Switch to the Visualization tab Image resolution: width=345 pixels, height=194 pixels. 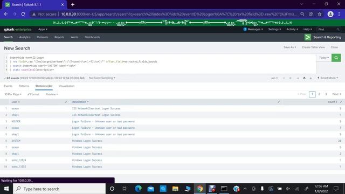(67, 86)
